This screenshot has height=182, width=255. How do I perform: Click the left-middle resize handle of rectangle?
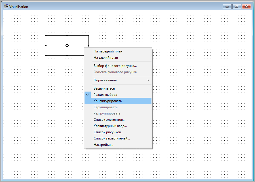(46, 45)
